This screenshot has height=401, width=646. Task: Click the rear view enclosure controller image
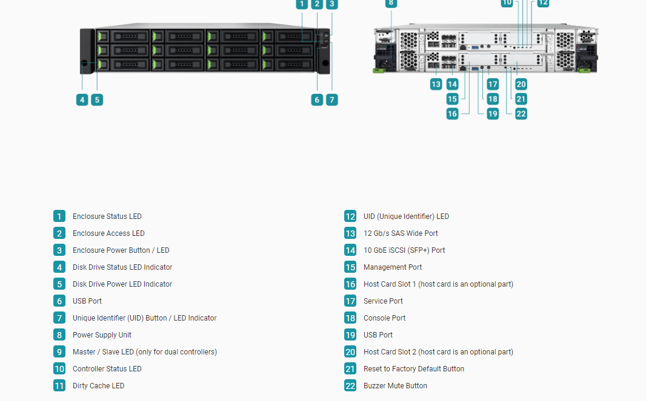(x=486, y=48)
